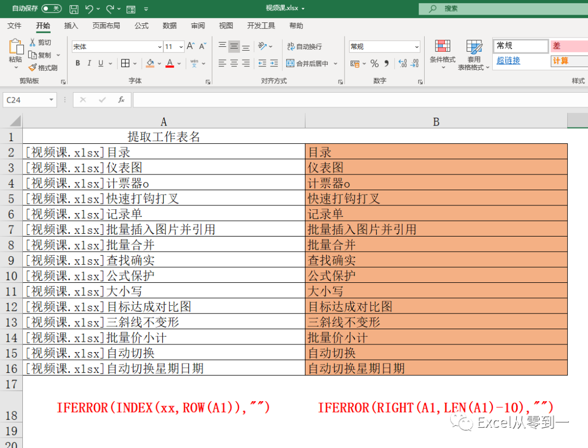Click the borders icon
Image resolution: width=588 pixels, height=448 pixels.
[x=125, y=63]
